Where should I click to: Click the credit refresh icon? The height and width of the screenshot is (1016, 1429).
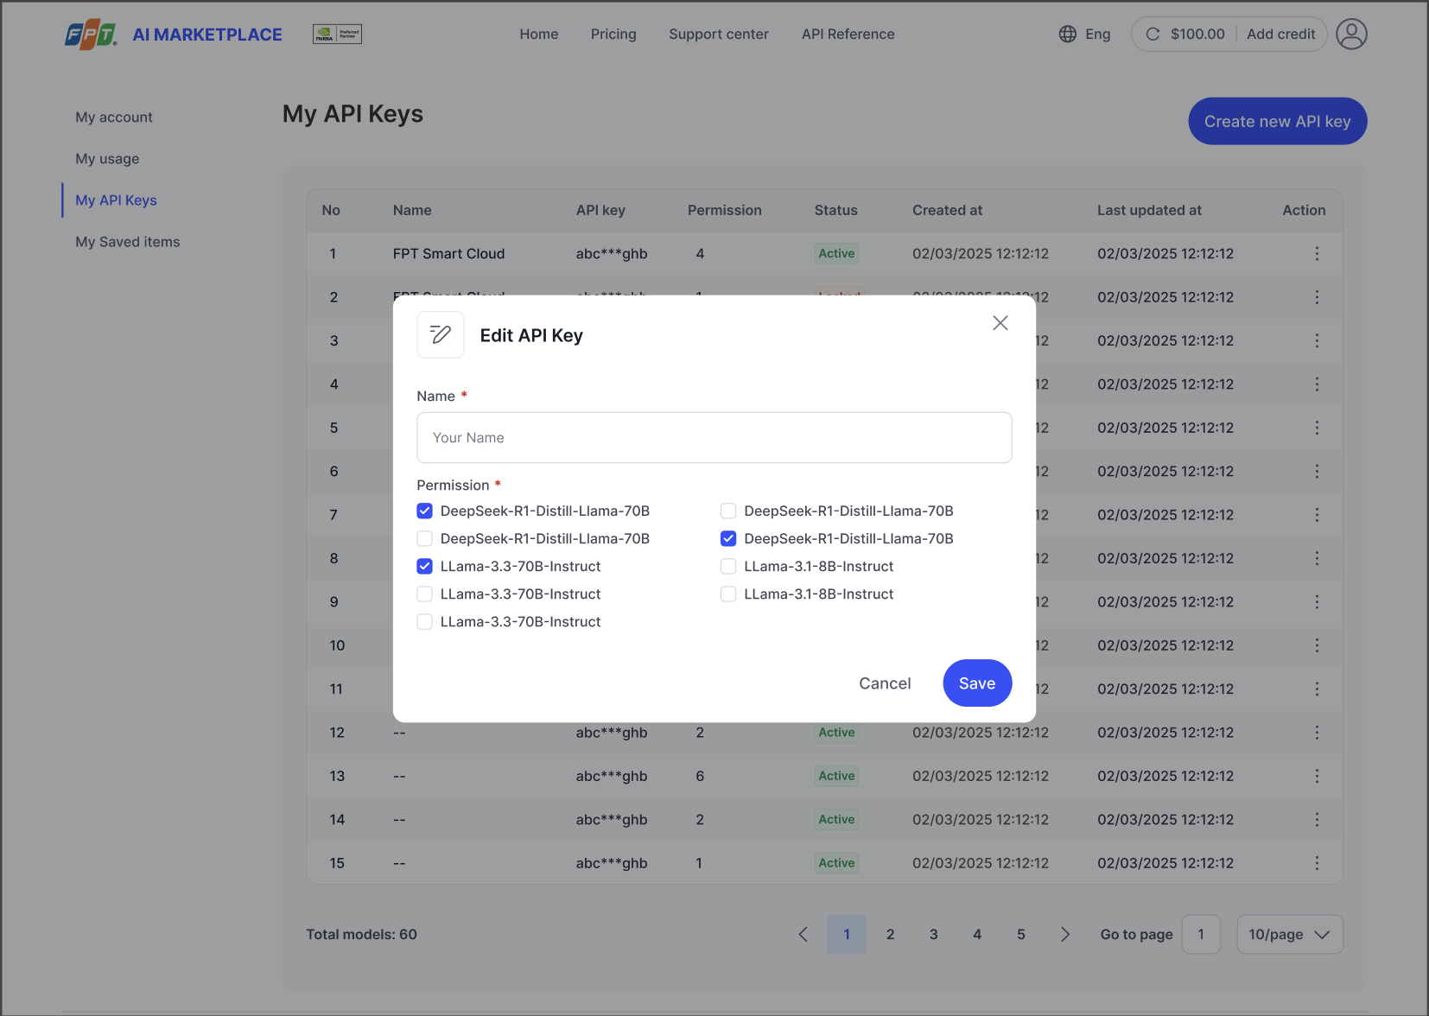point(1153,35)
